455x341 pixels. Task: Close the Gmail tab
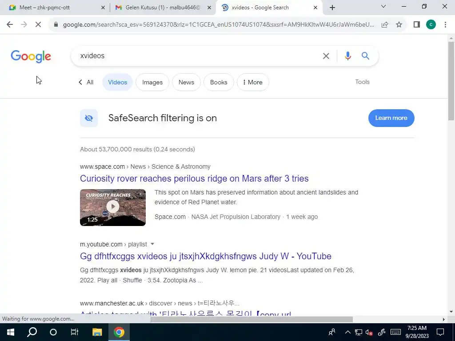pos(209,8)
